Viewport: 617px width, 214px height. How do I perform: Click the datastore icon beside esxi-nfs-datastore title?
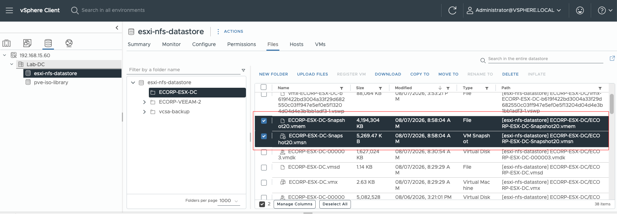(131, 32)
